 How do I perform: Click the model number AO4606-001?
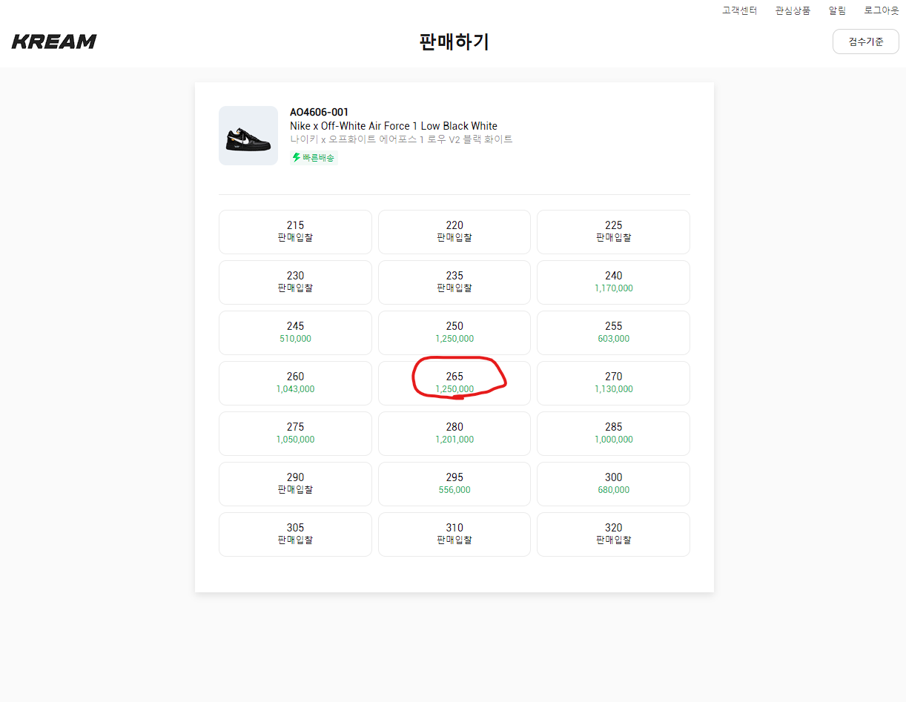click(x=319, y=112)
